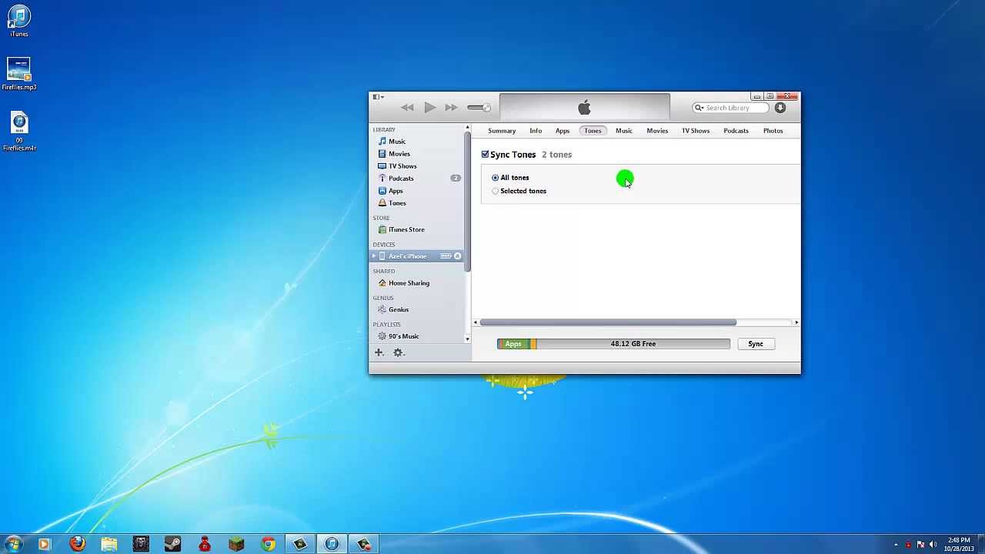Open Windows Media Player from taskbar
This screenshot has width=985, height=554.
tap(44, 544)
